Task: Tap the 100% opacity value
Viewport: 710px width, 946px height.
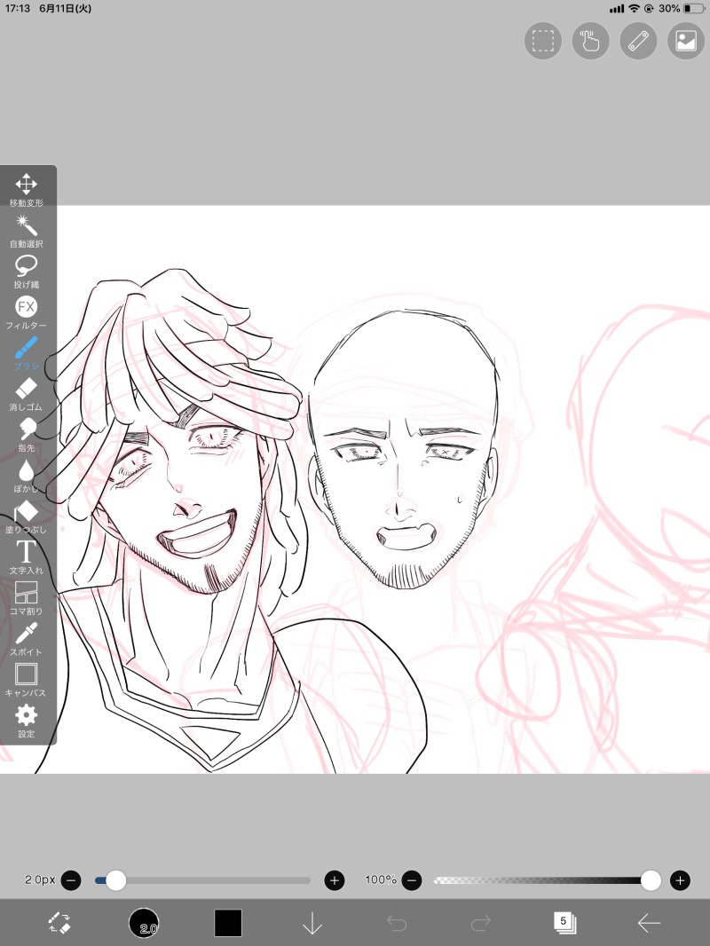Action: click(381, 880)
